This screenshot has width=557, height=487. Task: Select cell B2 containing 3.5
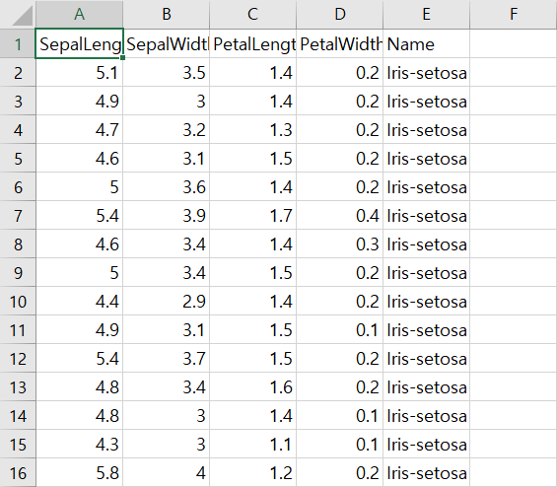167,73
